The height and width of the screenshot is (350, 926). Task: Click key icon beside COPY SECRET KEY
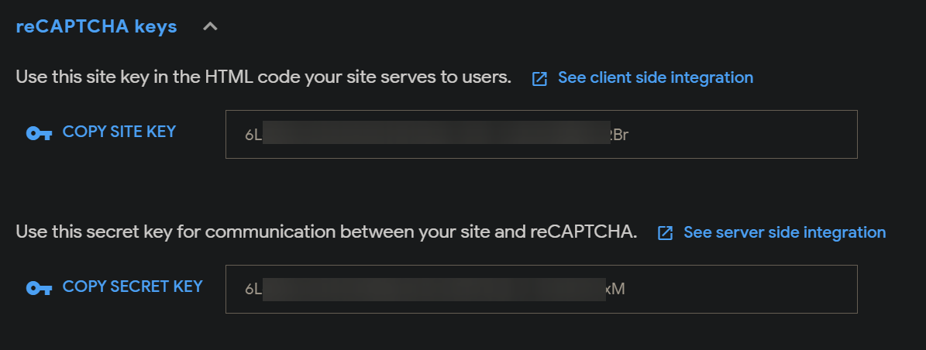pyautogui.click(x=39, y=288)
